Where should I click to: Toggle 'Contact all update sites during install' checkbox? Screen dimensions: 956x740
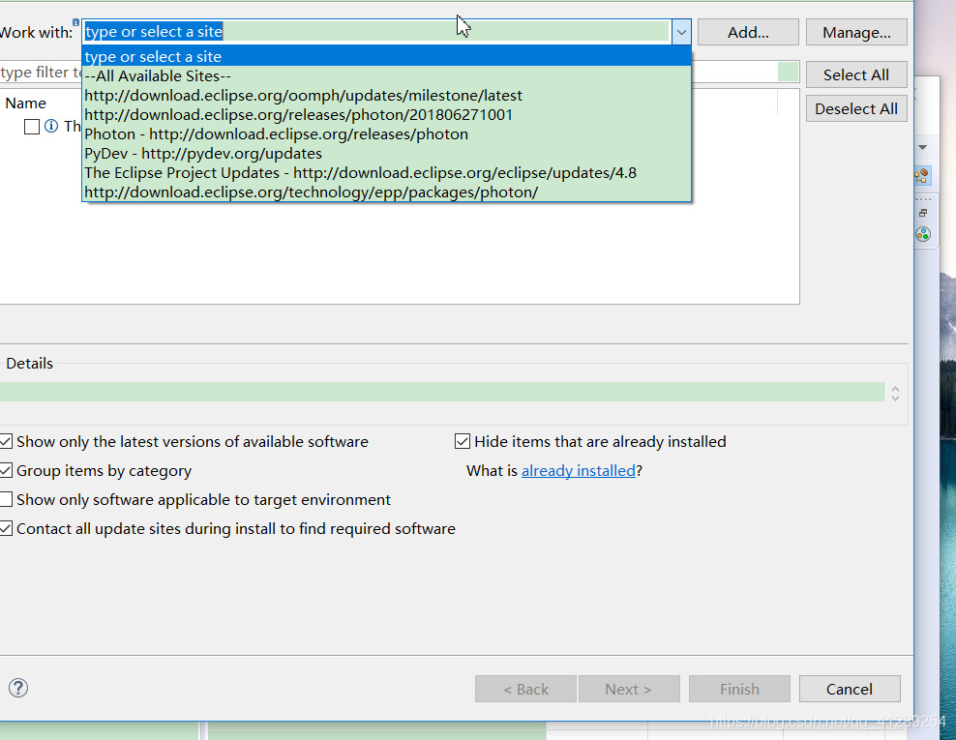[x=6, y=528]
